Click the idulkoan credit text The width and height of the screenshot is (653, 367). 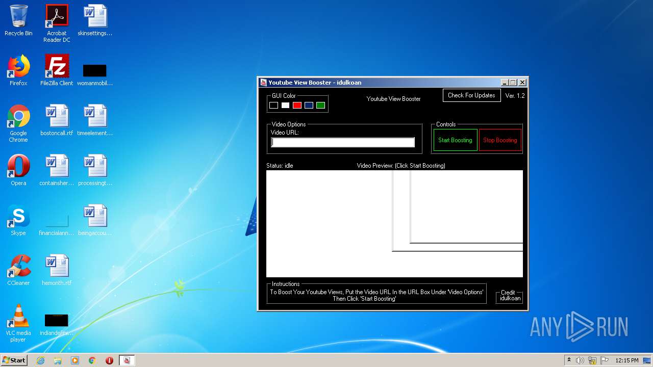coord(510,298)
